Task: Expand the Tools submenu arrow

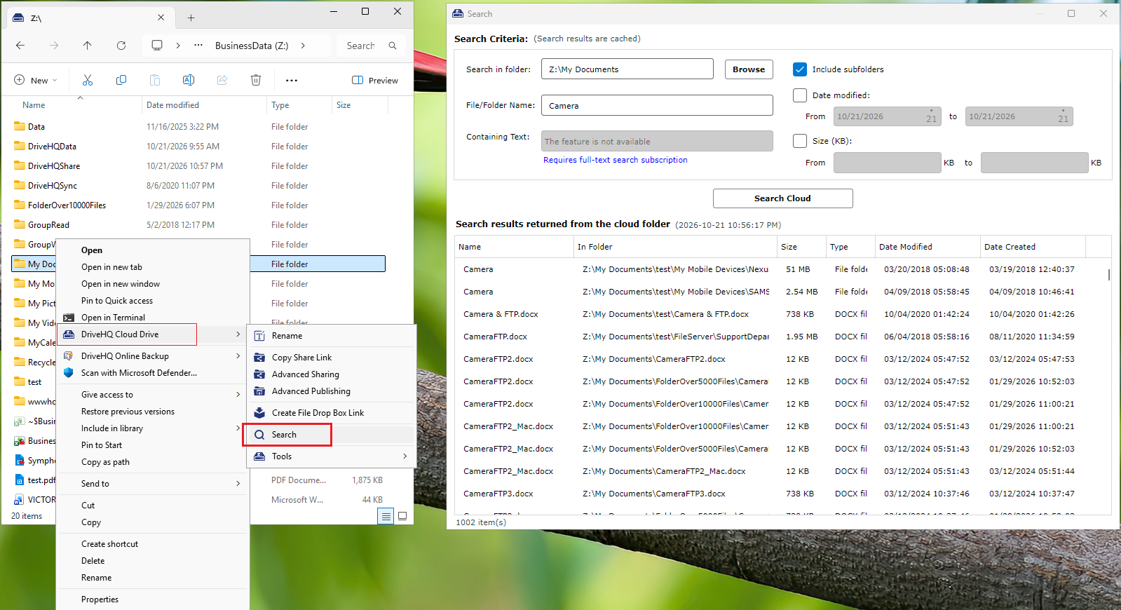Action: pos(405,456)
